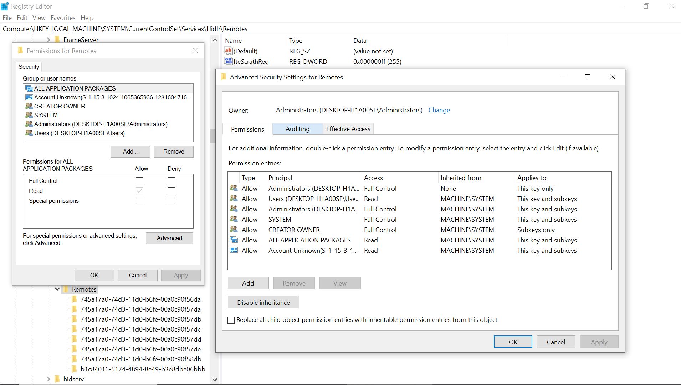Select the Permissions tab
Screen dimensions: 681x385
[247, 129]
